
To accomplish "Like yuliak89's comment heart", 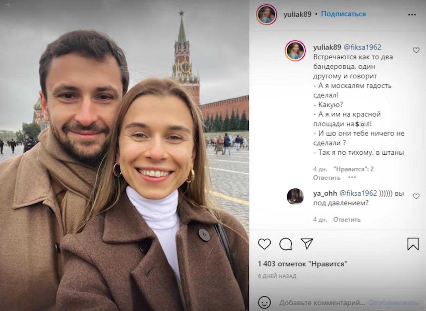I will (416, 50).
